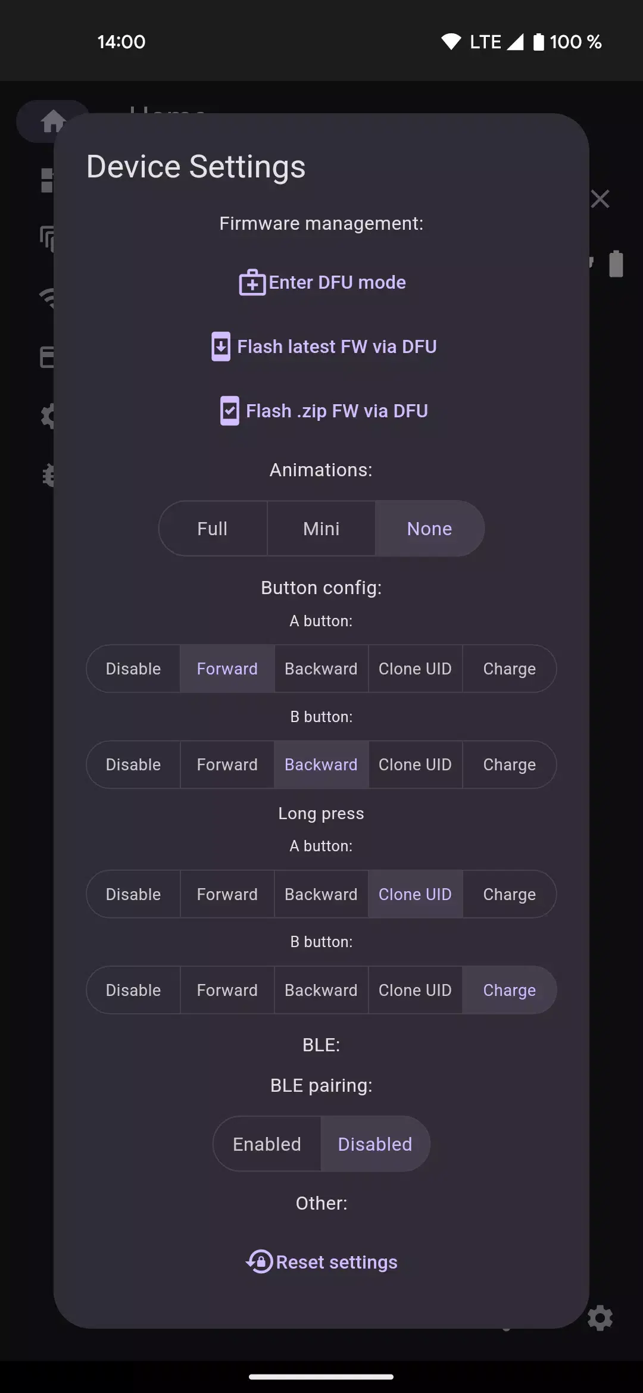The image size is (643, 1393).
Task: Close the Device Settings dialog
Action: pos(600,198)
